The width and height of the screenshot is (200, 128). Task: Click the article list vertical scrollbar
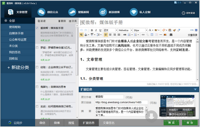[77, 51]
